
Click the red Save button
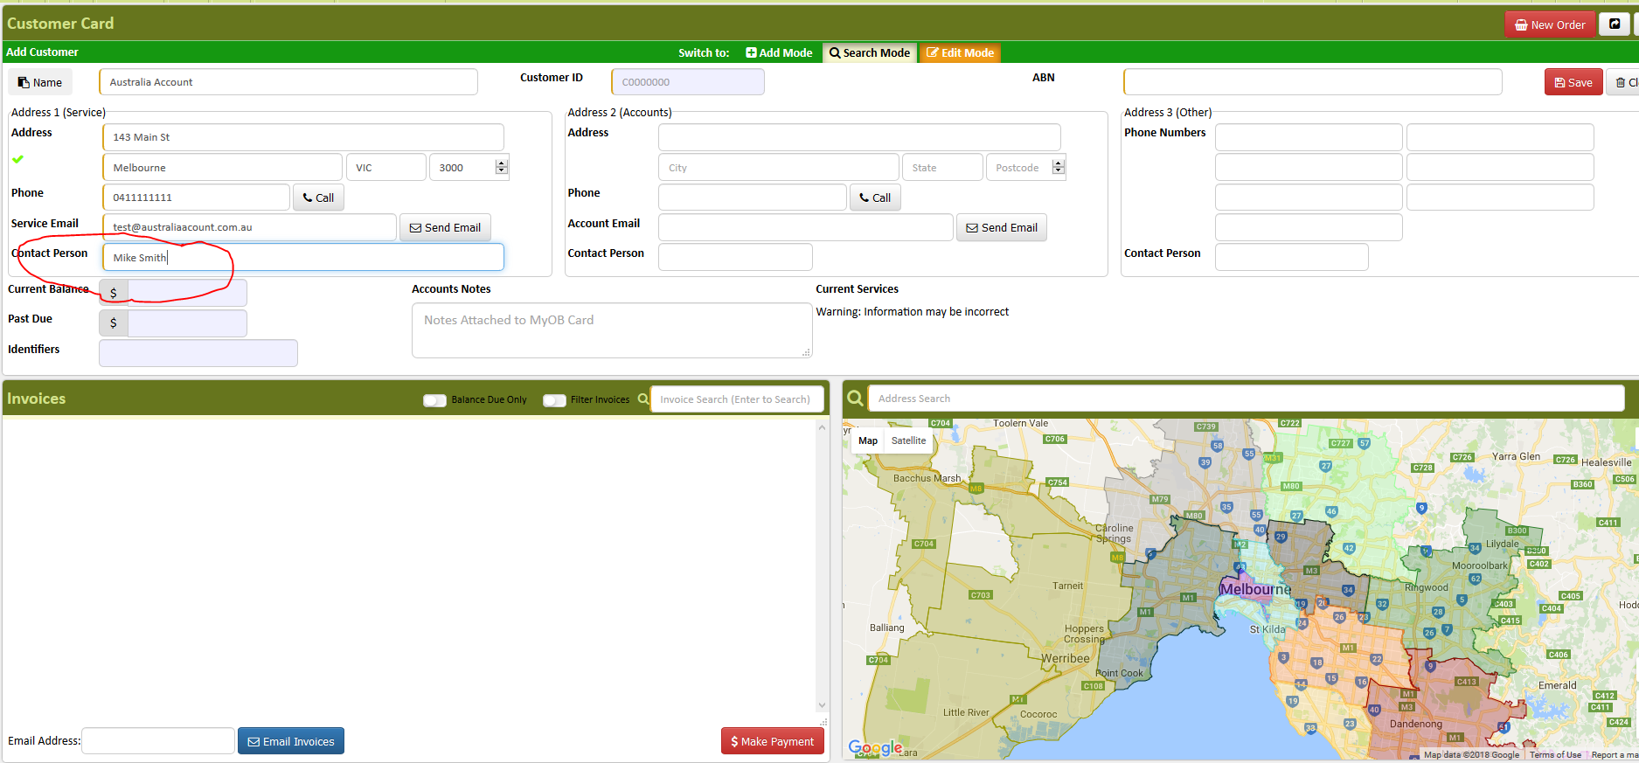click(1573, 82)
